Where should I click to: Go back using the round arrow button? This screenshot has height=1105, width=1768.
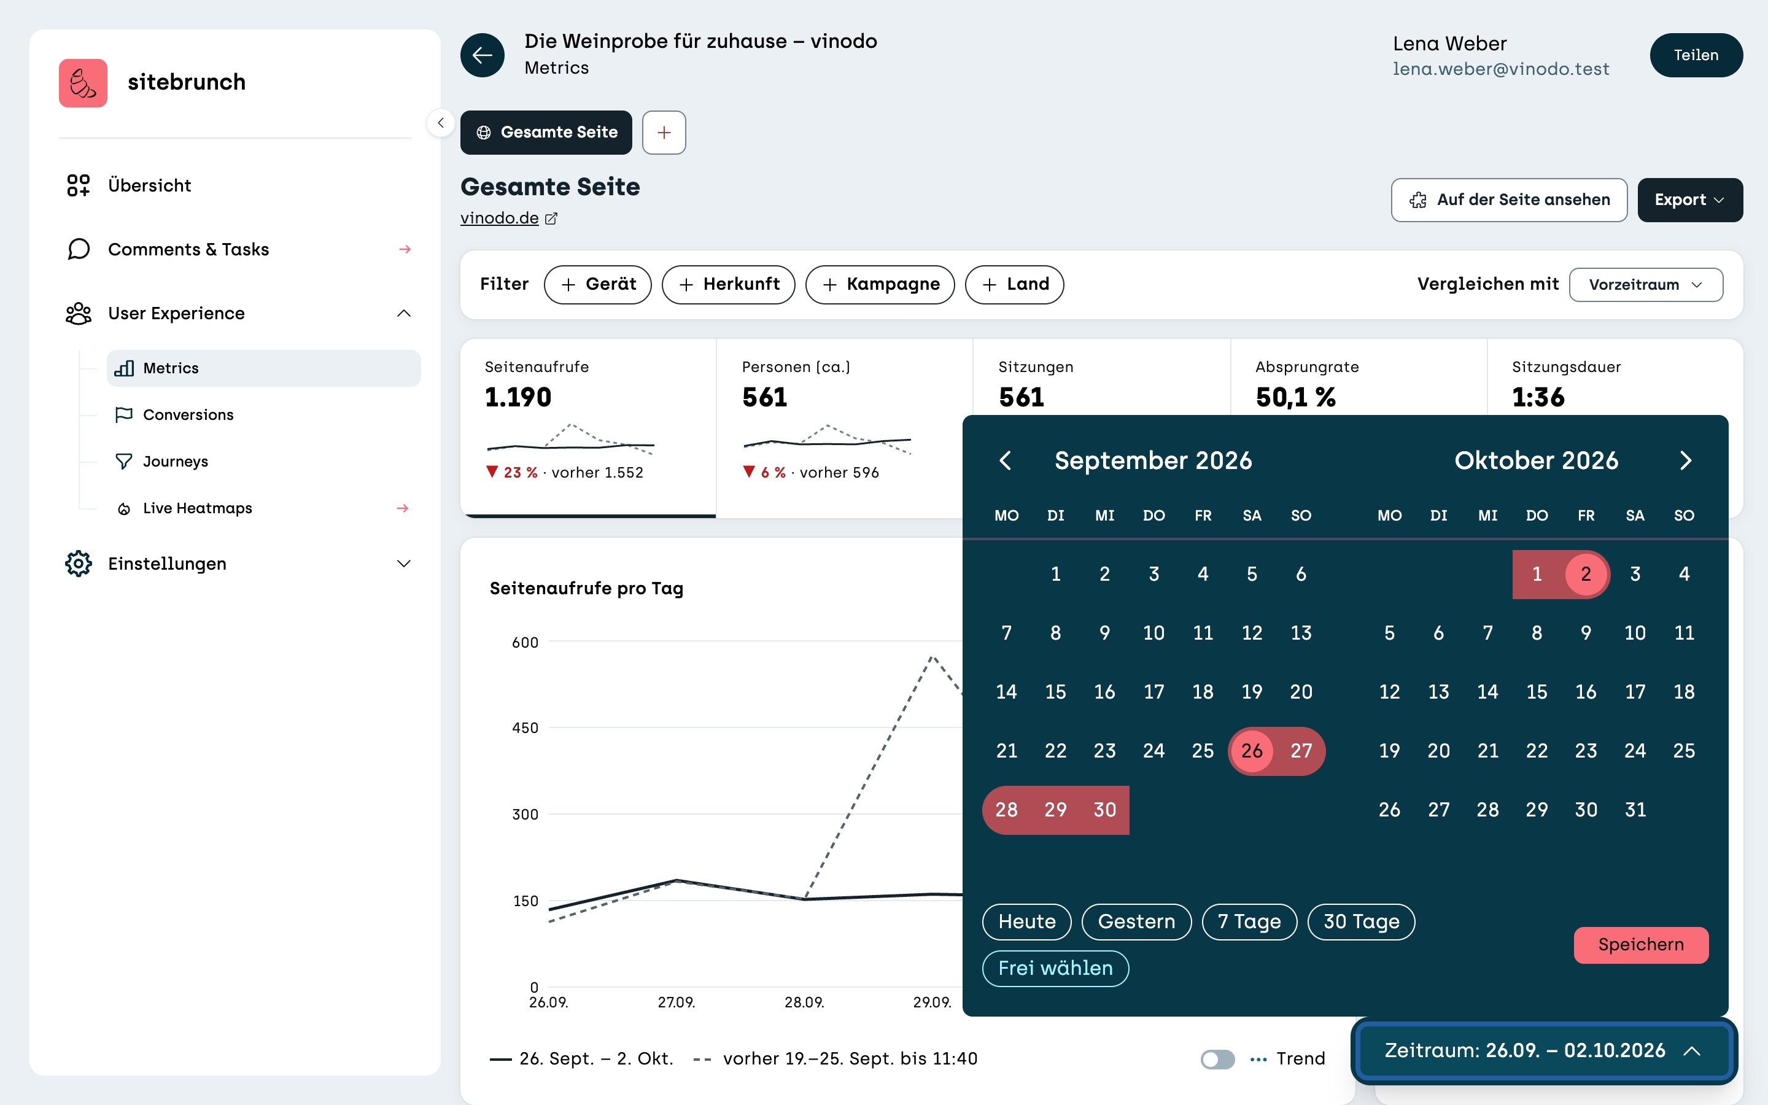coord(482,55)
